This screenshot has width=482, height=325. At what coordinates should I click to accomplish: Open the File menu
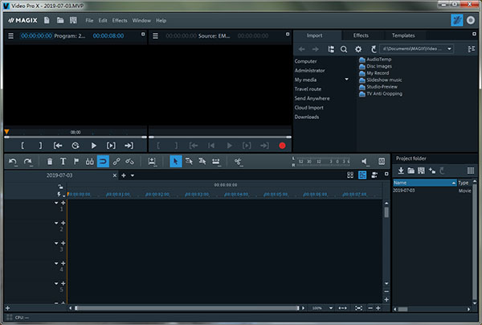(89, 21)
